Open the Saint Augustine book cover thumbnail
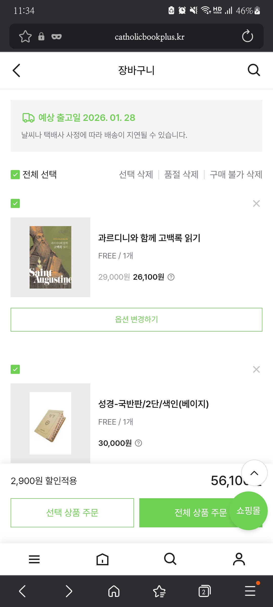The height and width of the screenshot is (607, 273). tap(50, 257)
